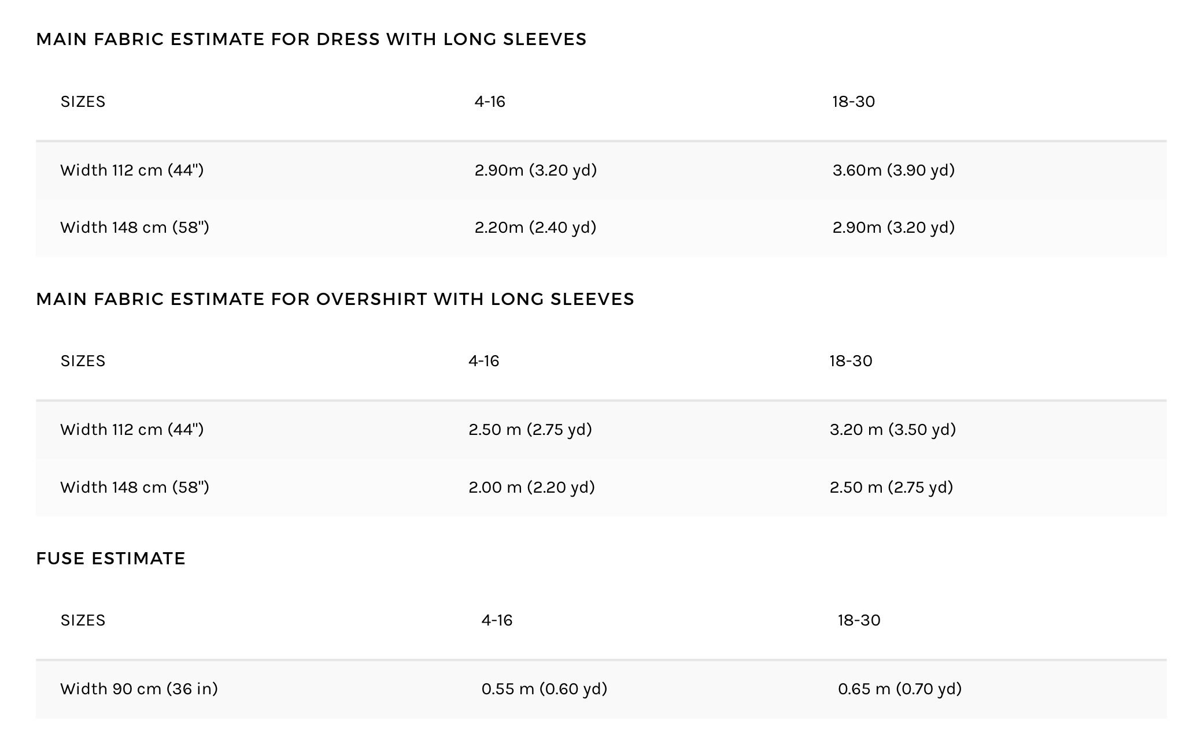Select dress 148 cm width row label
This screenshot has height=737, width=1197.
pos(135,228)
